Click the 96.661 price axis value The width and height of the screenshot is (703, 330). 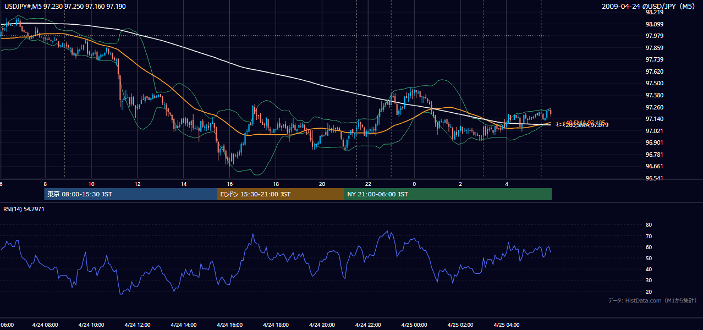click(x=654, y=166)
